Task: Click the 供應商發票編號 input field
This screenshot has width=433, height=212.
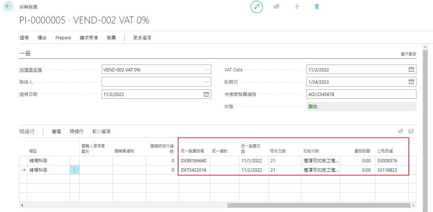Action: point(361,94)
